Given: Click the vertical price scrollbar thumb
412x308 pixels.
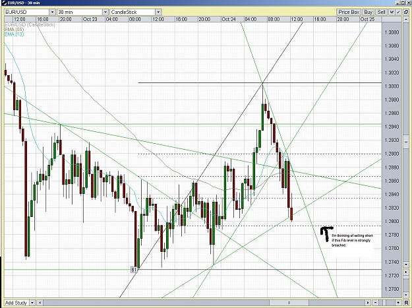Looking at the screenshot, I should (406, 142).
